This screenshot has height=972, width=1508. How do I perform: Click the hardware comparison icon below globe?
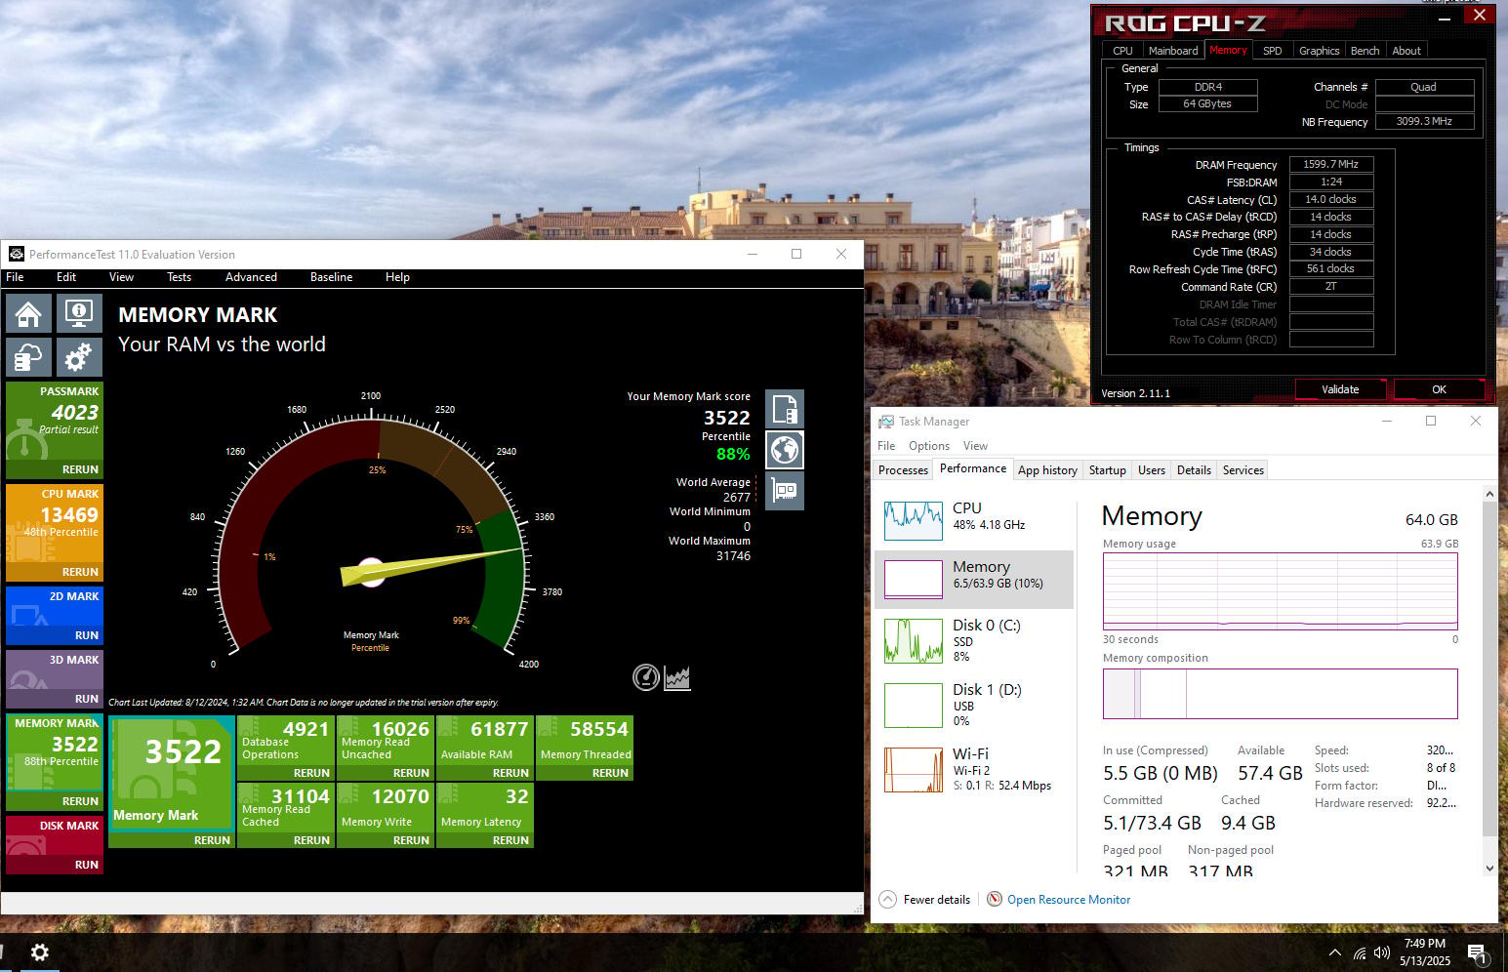point(785,490)
